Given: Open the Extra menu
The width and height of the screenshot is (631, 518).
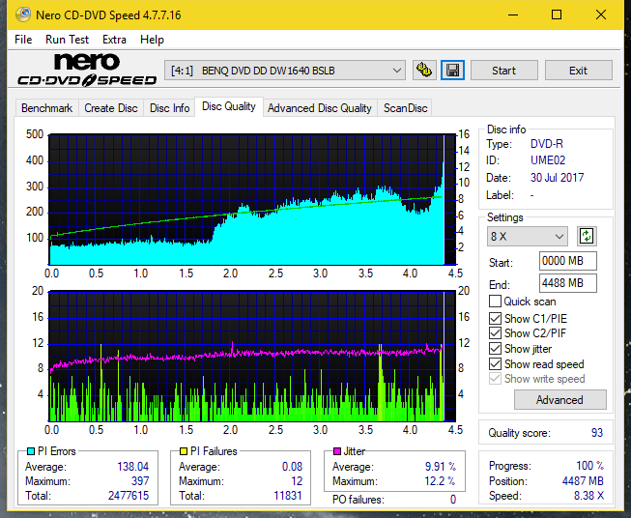Looking at the screenshot, I should click(x=114, y=40).
